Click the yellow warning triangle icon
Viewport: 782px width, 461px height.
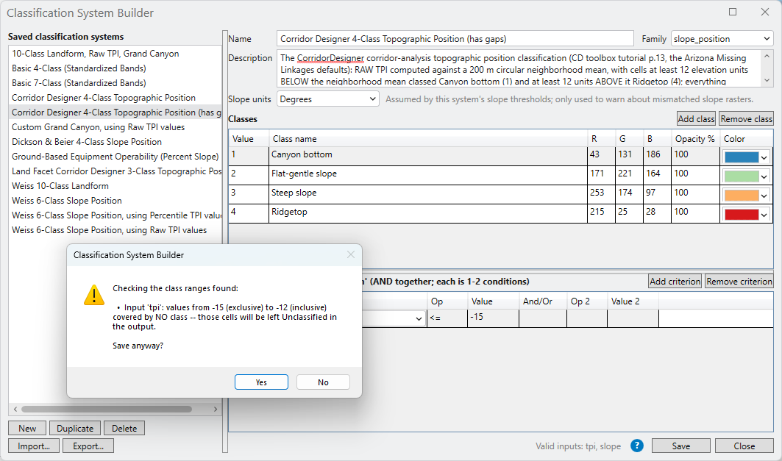(x=93, y=295)
